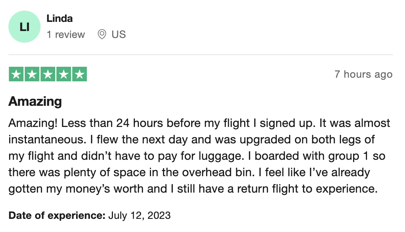The width and height of the screenshot is (405, 232).
Task: Click the 'Date of experience:' label
Action: pos(57,215)
